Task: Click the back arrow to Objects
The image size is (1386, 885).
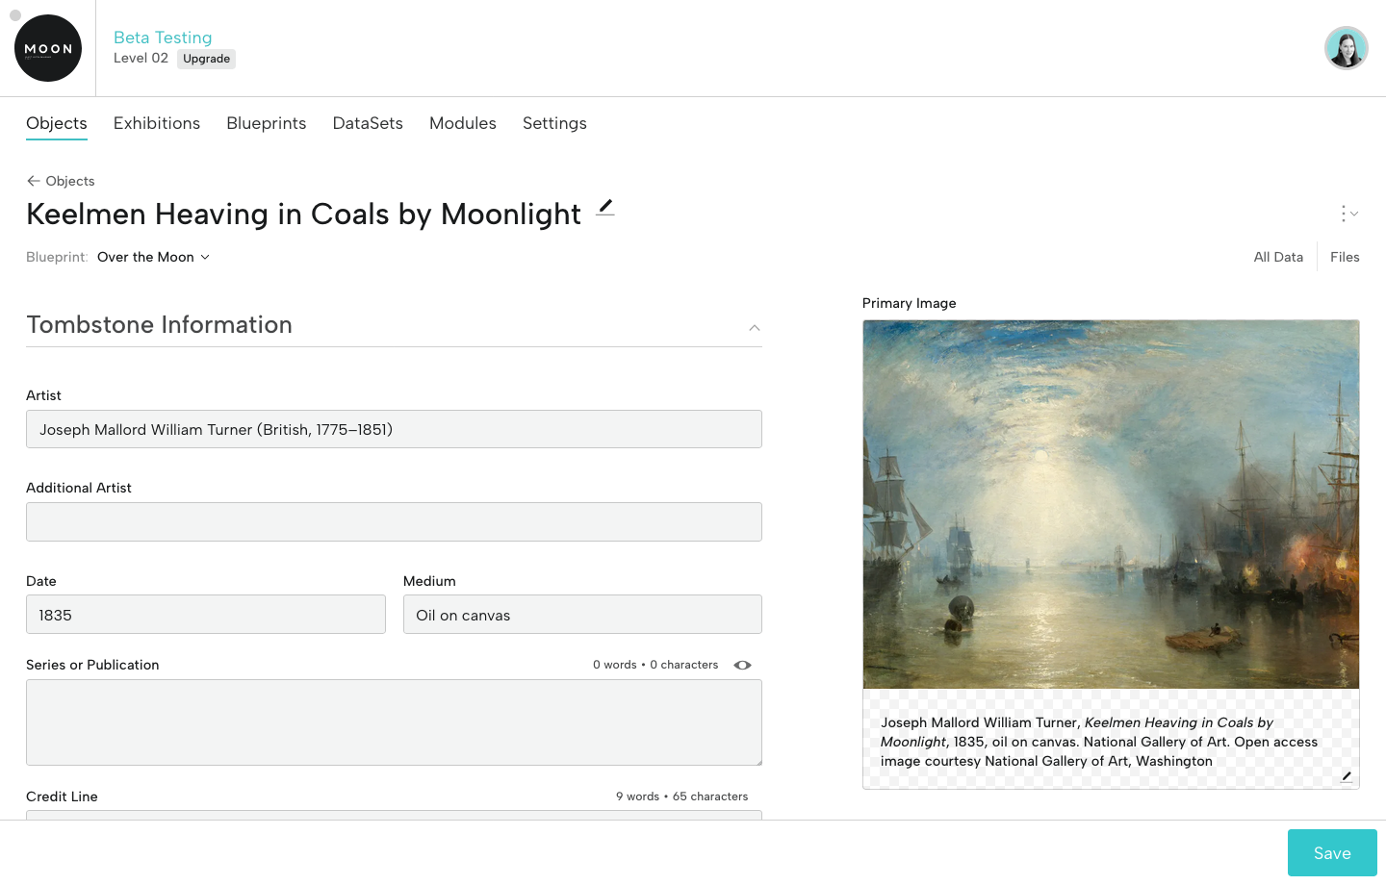Action: coord(34,181)
